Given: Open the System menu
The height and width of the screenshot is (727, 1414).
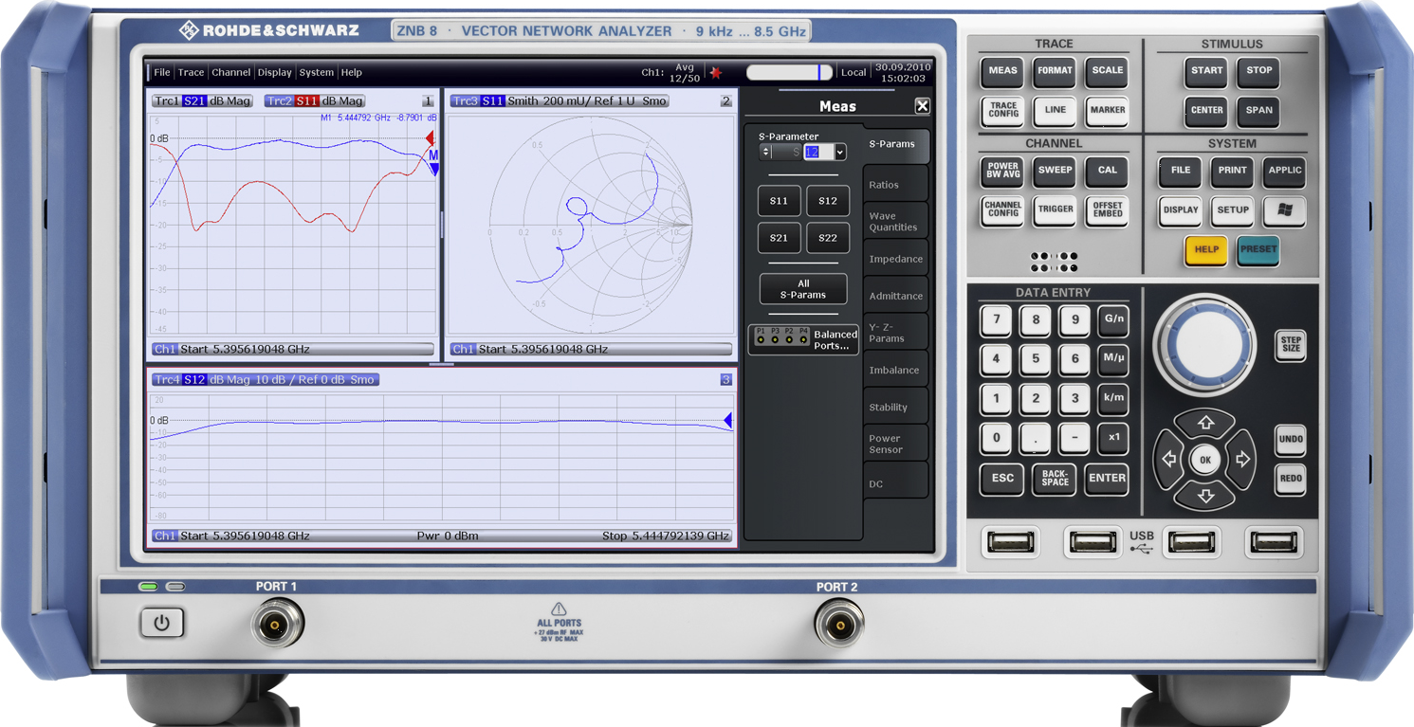Looking at the screenshot, I should [x=317, y=72].
